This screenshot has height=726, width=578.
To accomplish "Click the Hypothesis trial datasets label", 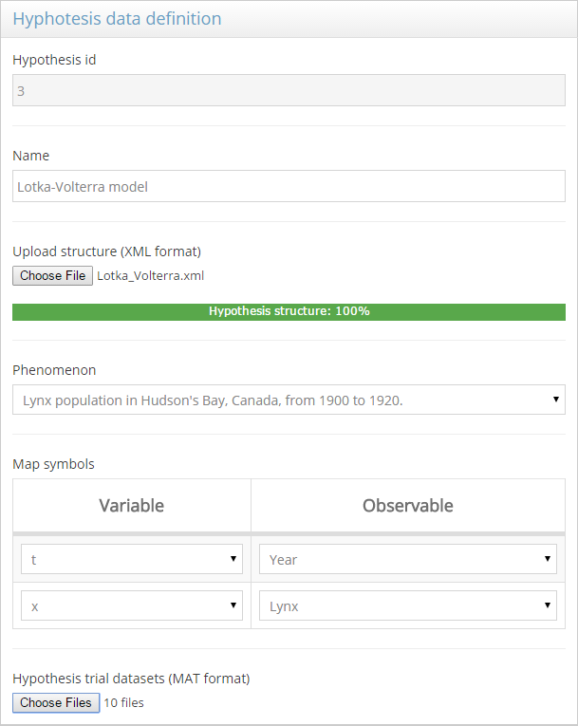I will (x=131, y=679).
